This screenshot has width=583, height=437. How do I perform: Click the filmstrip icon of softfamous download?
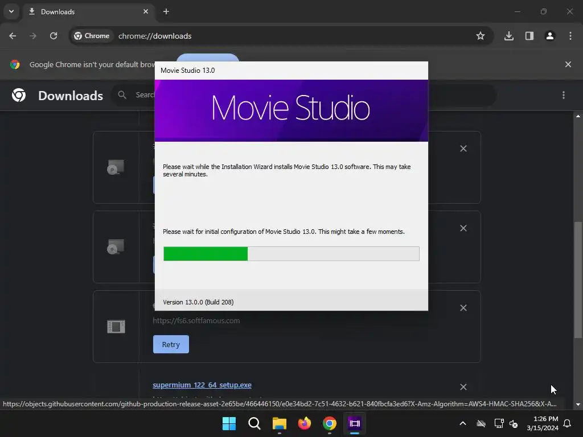point(116,327)
